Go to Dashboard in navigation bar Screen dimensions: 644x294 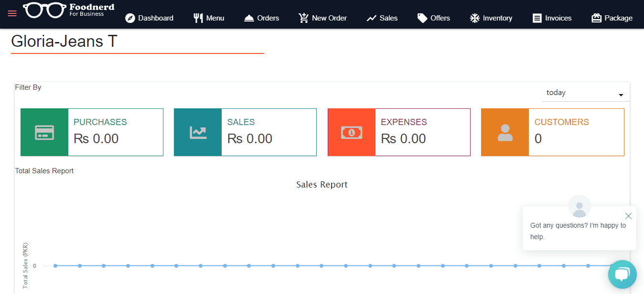[150, 18]
